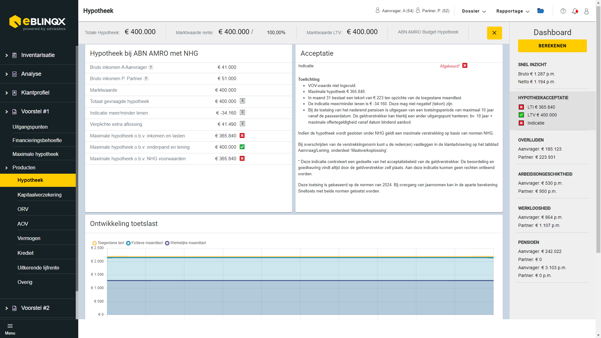
Task: Click Voorstel #2 document icon
Action: (14, 308)
